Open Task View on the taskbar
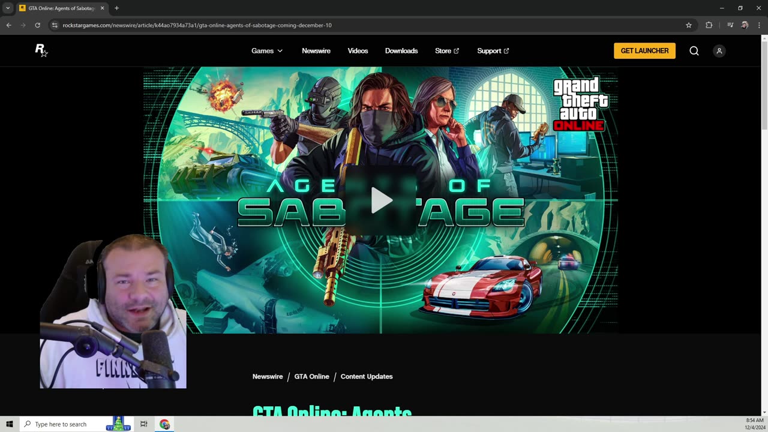Screen dimensions: 768x432 tap(144, 424)
